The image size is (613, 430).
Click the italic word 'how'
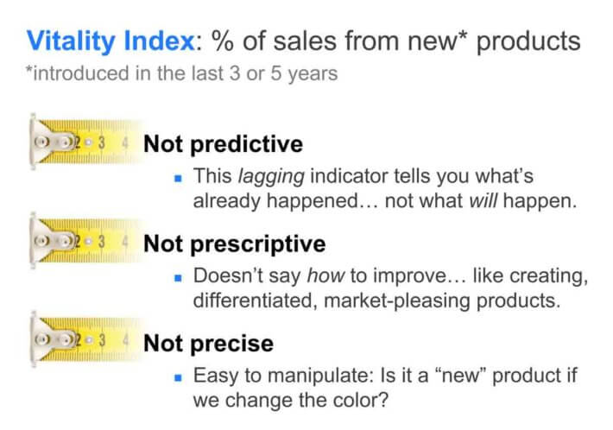pyautogui.click(x=325, y=275)
